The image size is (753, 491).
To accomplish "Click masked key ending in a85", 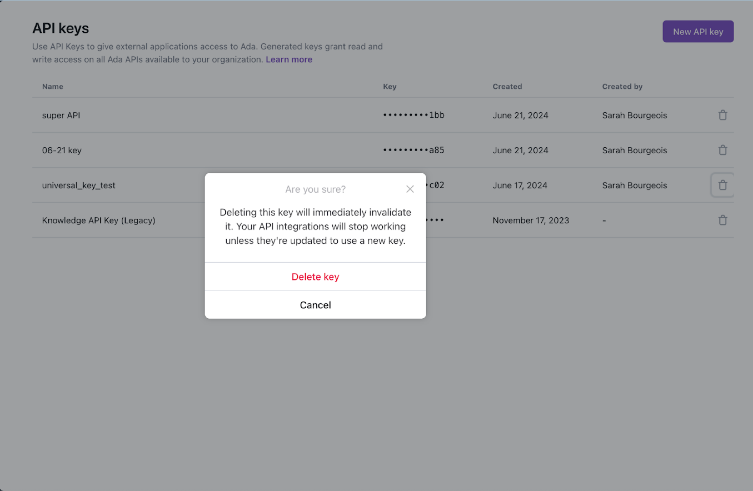I will pyautogui.click(x=413, y=150).
